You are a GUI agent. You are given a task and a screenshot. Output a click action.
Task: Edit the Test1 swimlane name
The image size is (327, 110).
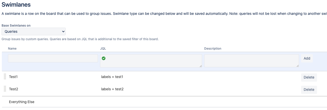tap(13, 77)
